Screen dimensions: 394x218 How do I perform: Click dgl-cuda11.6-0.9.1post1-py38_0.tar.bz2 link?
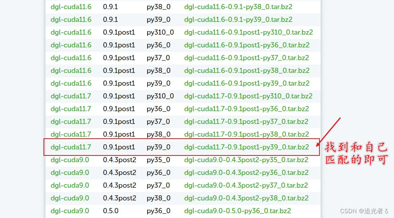247,71
